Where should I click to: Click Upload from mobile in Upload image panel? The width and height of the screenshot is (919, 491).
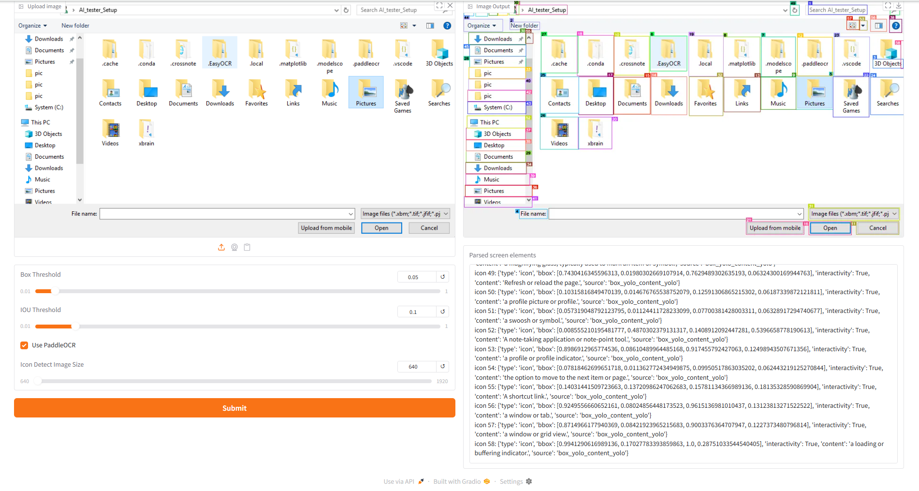coord(326,228)
